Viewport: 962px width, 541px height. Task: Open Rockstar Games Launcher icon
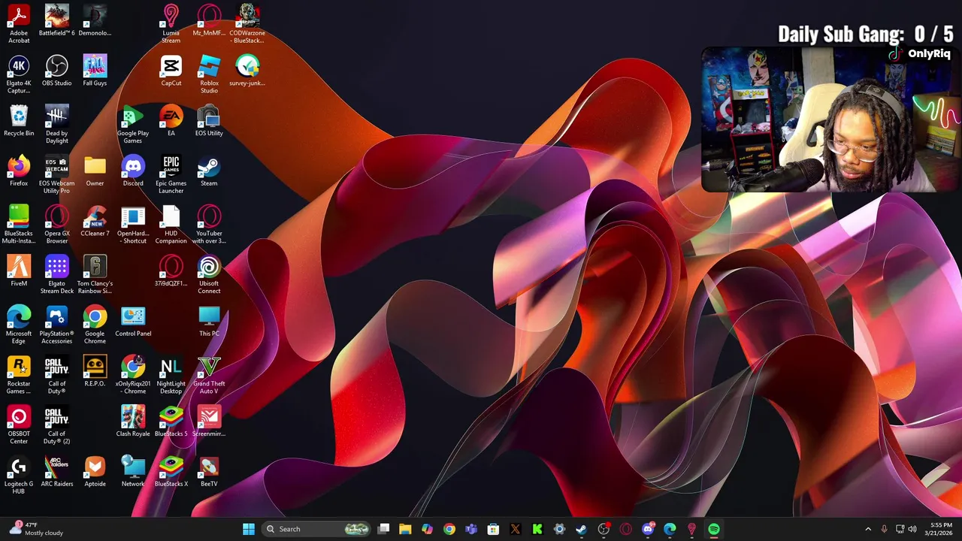(19, 375)
